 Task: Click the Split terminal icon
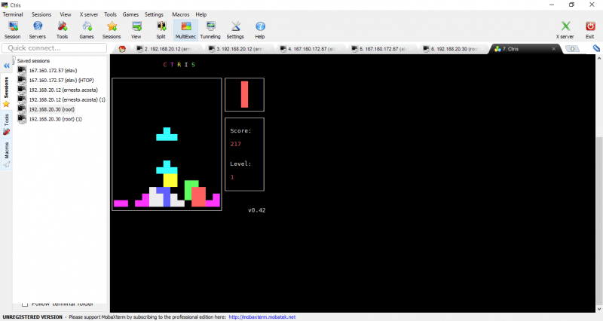[x=161, y=29]
